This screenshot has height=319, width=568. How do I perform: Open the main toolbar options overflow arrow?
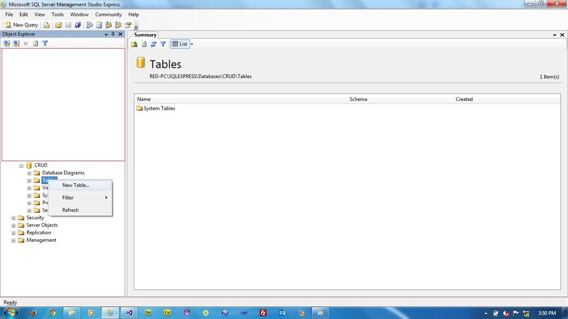pyautogui.click(x=136, y=27)
